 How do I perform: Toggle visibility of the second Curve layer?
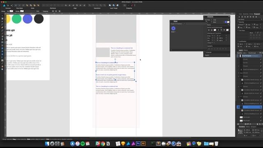261,62
